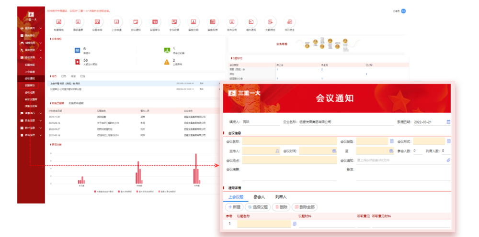The height and width of the screenshot is (237, 479).
Task: Open the 会议类型 selector icon
Action: [391, 141]
